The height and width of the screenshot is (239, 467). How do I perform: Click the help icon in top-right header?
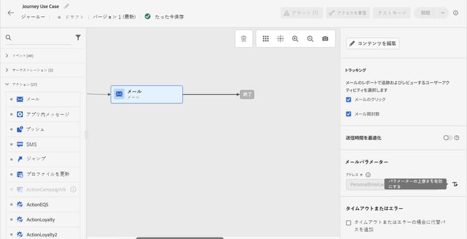[x=456, y=13]
